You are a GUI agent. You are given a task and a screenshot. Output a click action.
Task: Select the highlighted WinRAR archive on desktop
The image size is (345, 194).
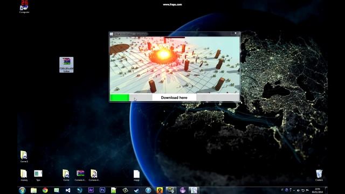click(x=66, y=65)
